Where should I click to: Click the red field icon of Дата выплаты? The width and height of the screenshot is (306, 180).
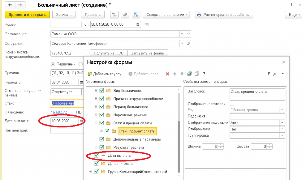(103, 155)
